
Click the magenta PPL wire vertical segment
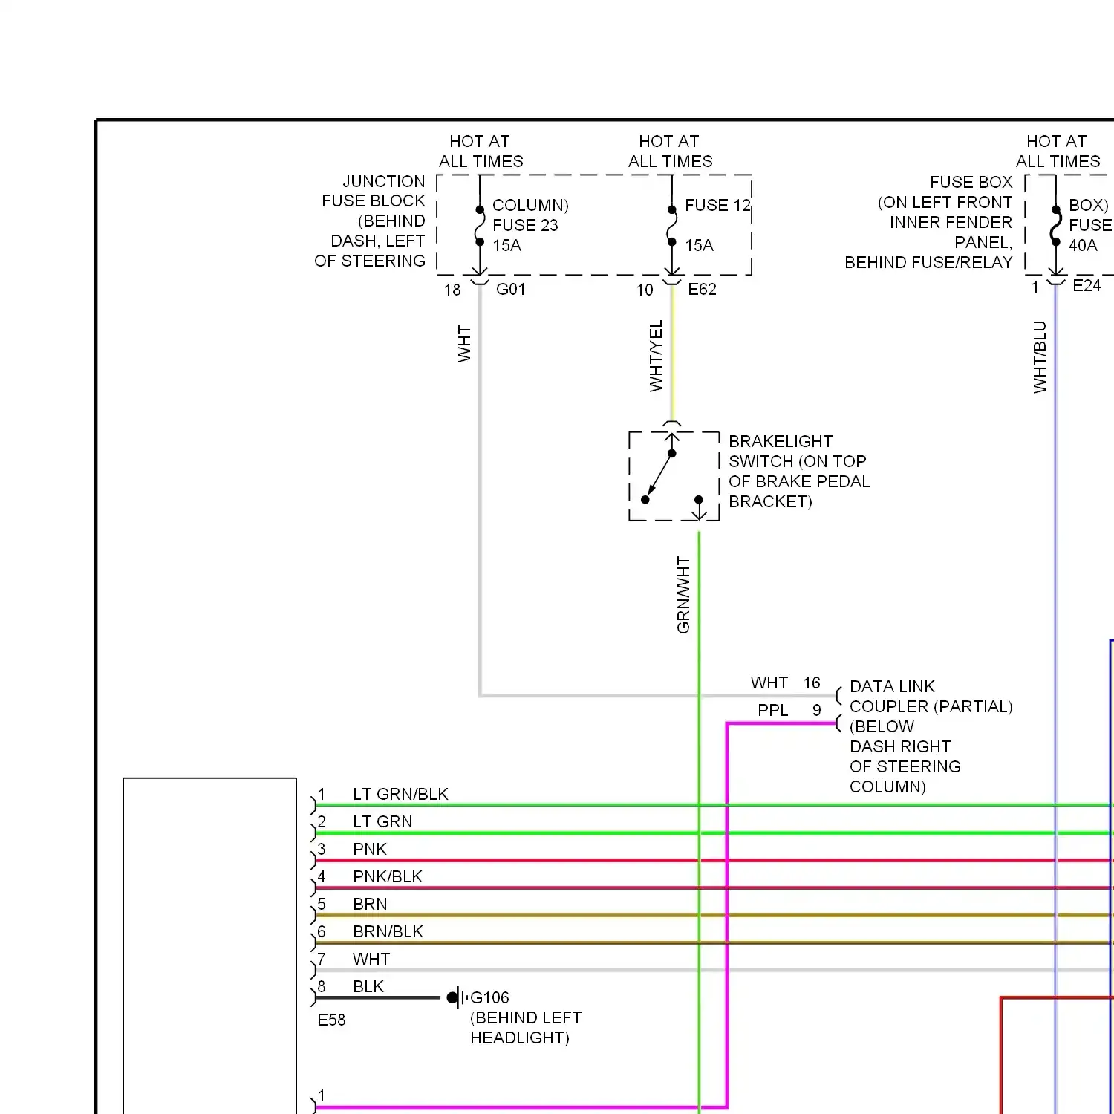pos(726,915)
